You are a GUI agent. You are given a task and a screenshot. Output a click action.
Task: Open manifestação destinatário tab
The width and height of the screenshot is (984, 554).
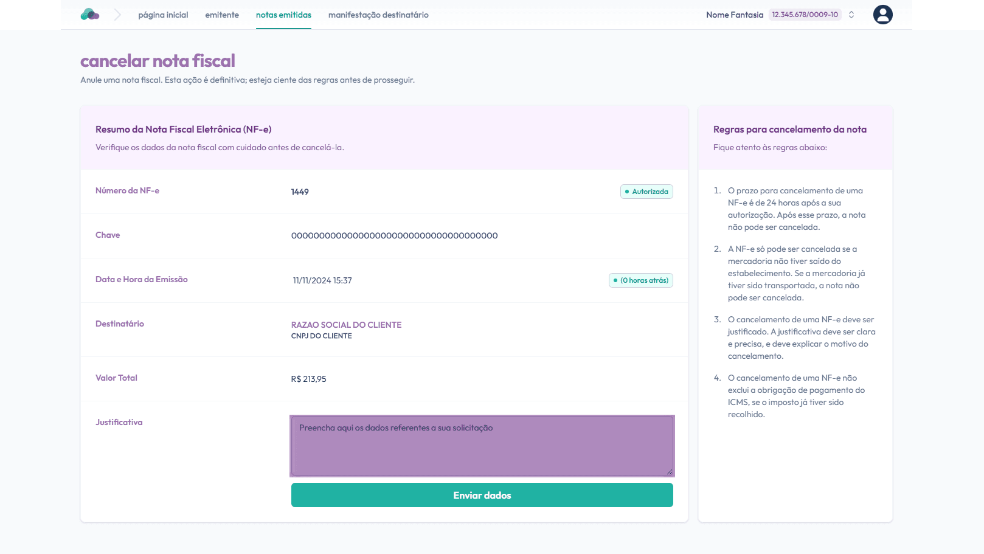[x=378, y=15]
